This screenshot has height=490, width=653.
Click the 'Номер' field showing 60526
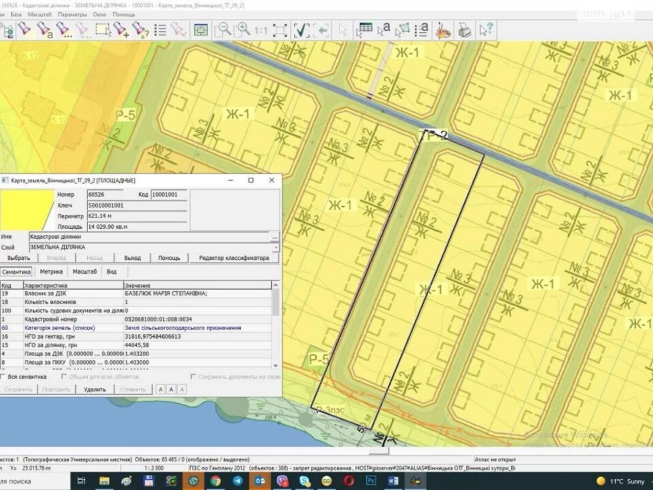tap(105, 194)
